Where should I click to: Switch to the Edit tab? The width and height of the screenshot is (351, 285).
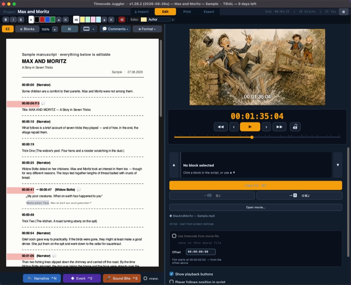point(165,12)
